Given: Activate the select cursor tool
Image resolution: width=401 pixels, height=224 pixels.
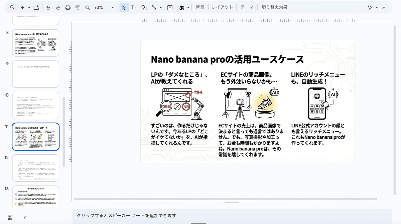Looking at the screenshot, I should point(124,7).
